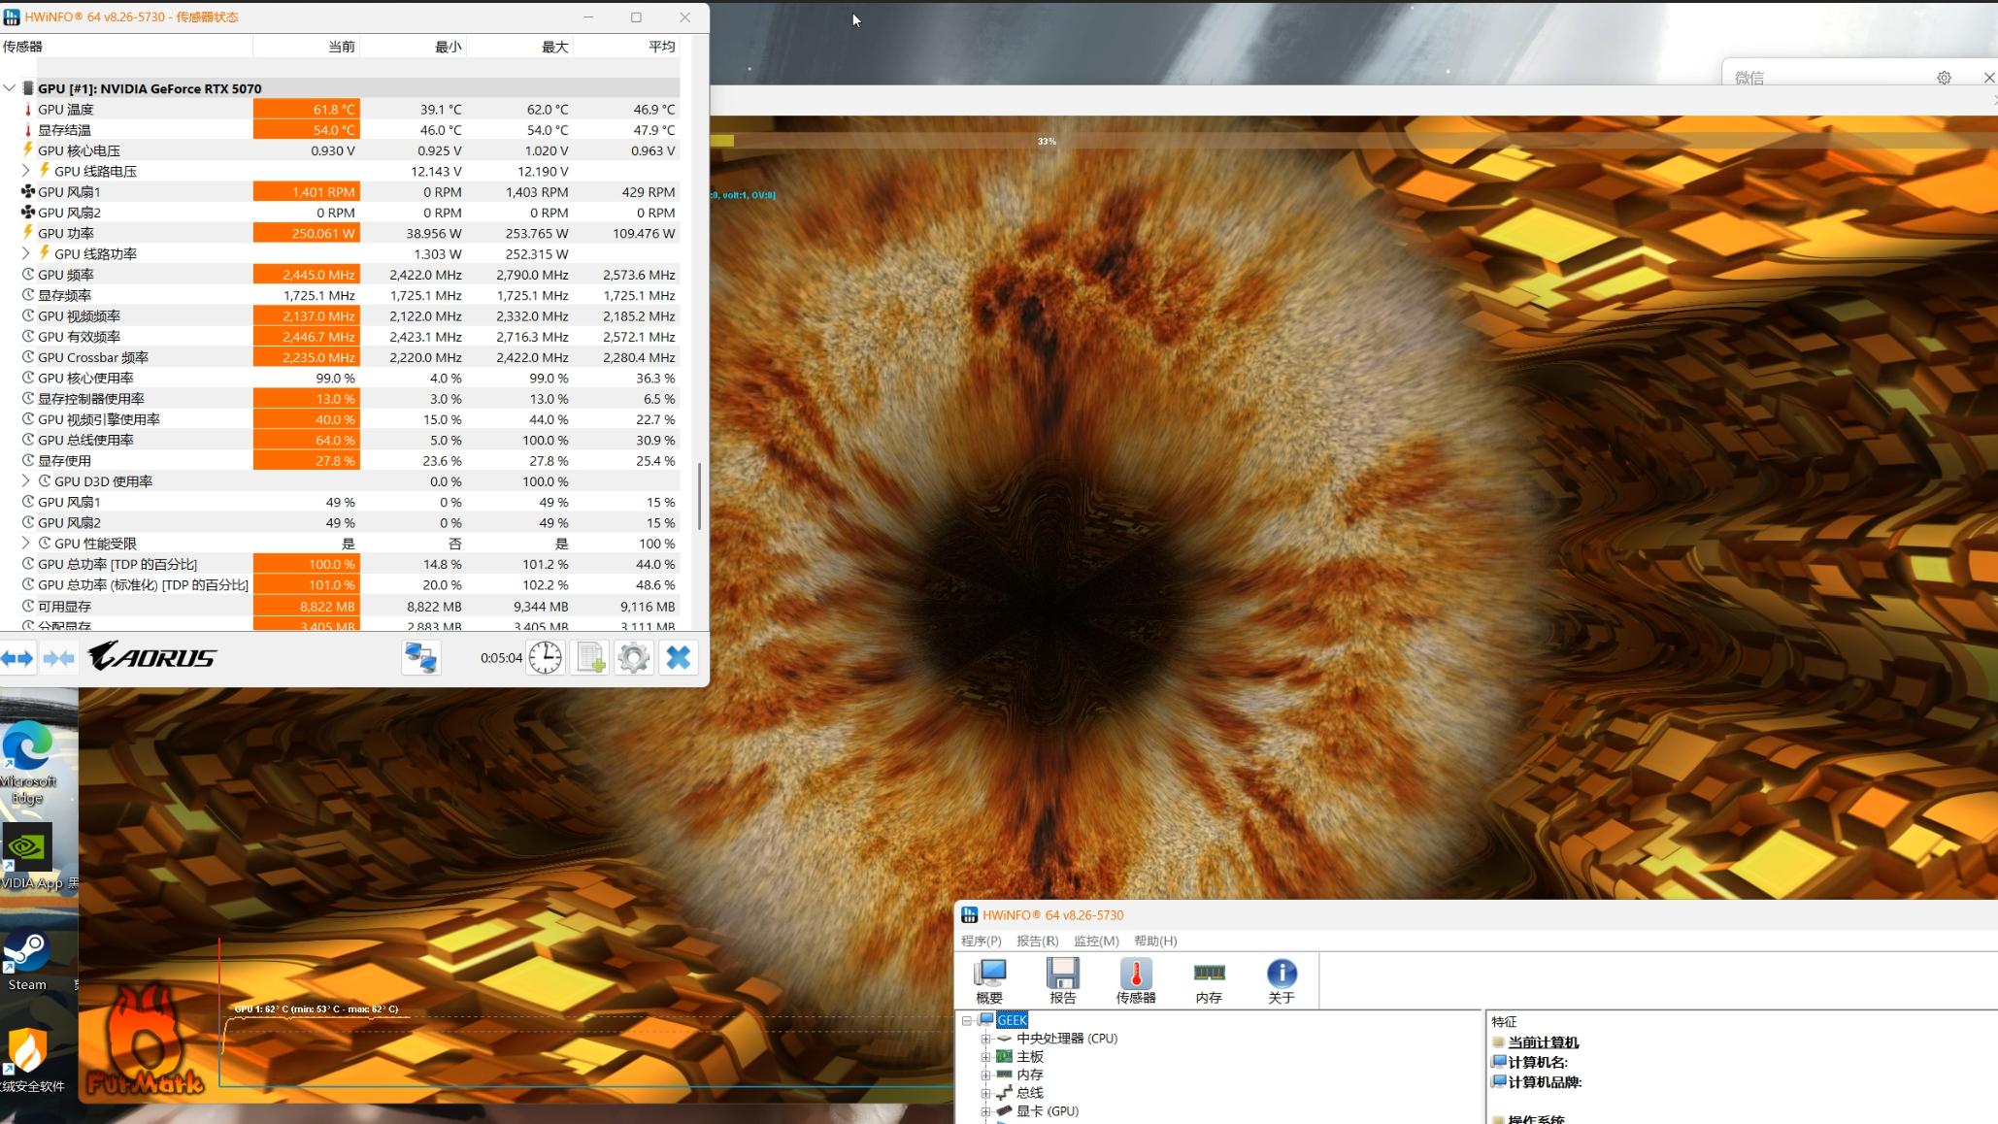Collapse the NVIDIA GeForce RTX 5070 group
This screenshot has height=1124, width=1998.
(x=10, y=88)
